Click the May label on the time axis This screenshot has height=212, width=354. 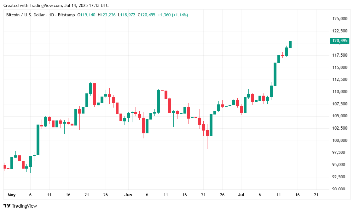tap(11, 195)
